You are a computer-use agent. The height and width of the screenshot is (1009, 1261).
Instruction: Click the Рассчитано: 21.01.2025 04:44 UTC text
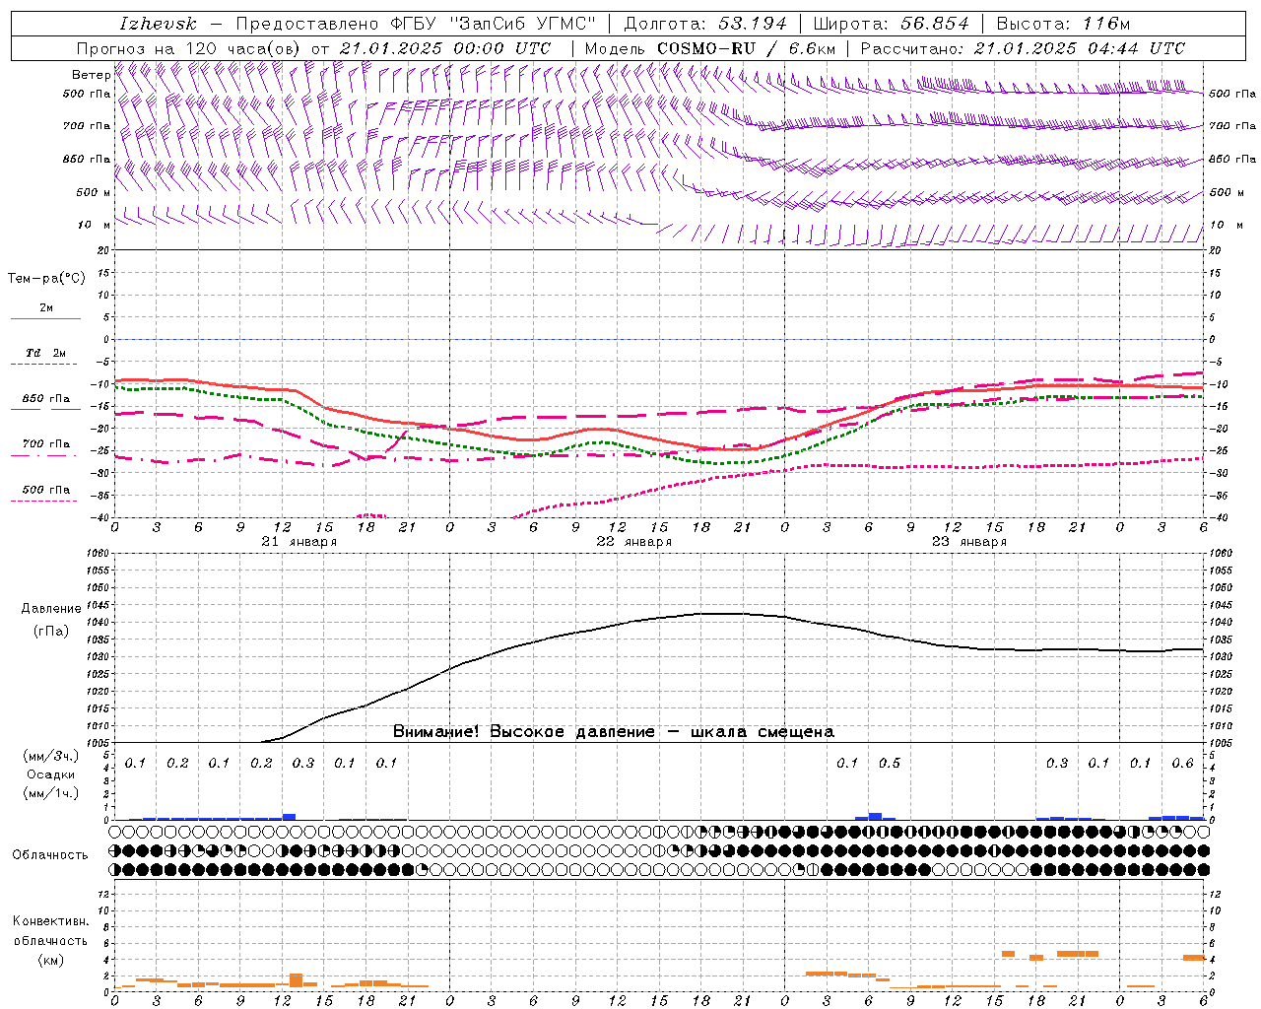coord(1023,48)
